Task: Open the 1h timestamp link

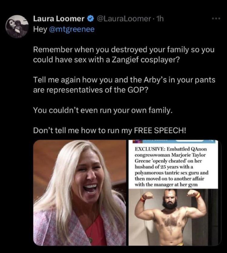Action: [x=160, y=19]
